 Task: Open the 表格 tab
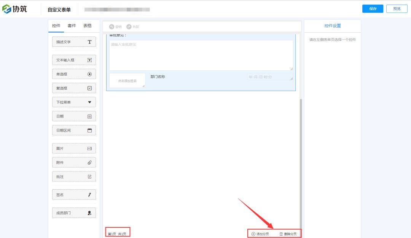pos(88,26)
